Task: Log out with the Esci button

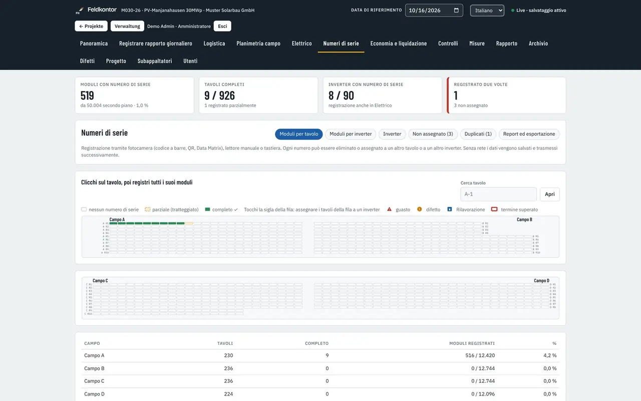Action: click(222, 26)
